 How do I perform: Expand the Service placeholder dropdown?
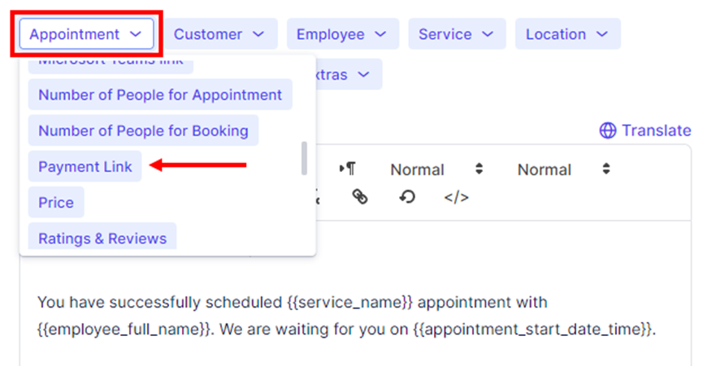456,34
